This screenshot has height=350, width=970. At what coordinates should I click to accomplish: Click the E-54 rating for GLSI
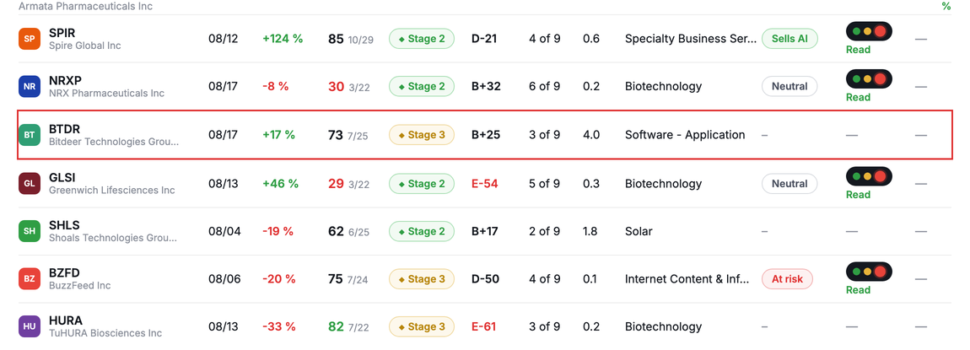(x=484, y=184)
